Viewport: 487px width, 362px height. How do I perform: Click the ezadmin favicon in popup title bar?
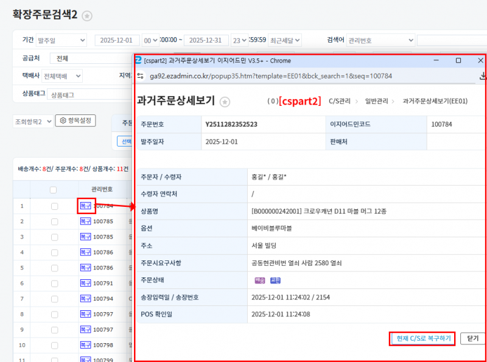139,61
